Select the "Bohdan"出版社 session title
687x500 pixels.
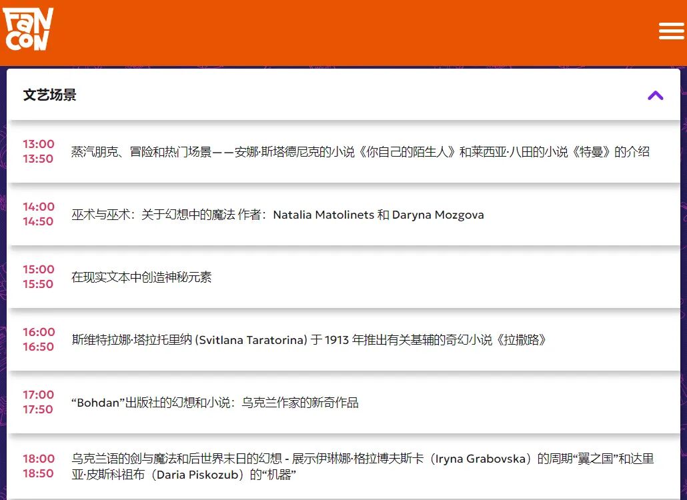(x=215, y=403)
